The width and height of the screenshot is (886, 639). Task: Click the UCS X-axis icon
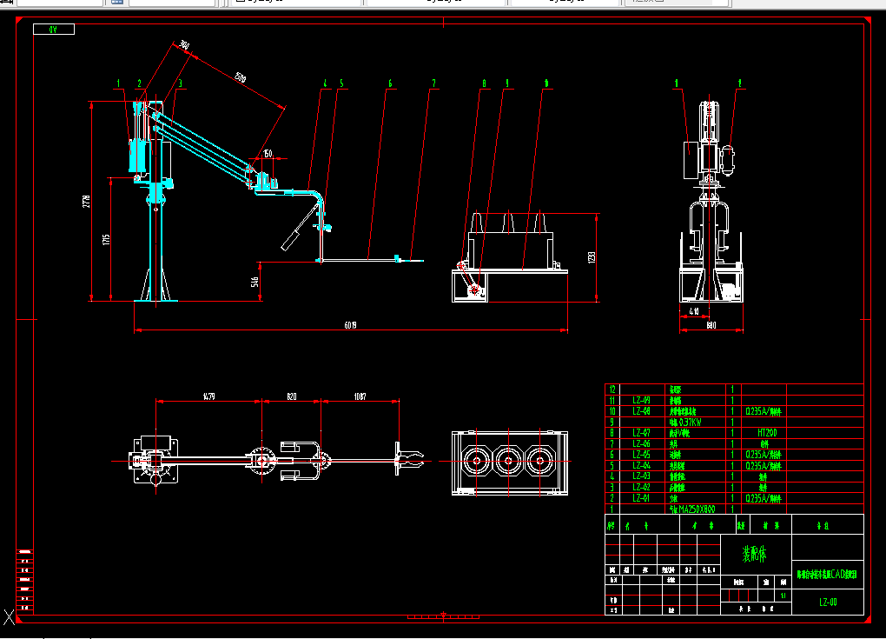[9, 617]
